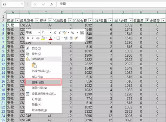Open the 0930数量 filter dropdown
The width and height of the screenshot is (166, 122).
(70, 20)
